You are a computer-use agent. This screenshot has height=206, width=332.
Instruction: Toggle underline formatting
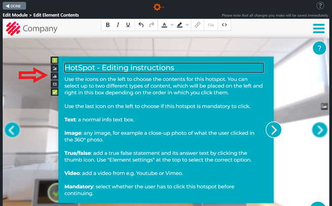[x=128, y=25]
